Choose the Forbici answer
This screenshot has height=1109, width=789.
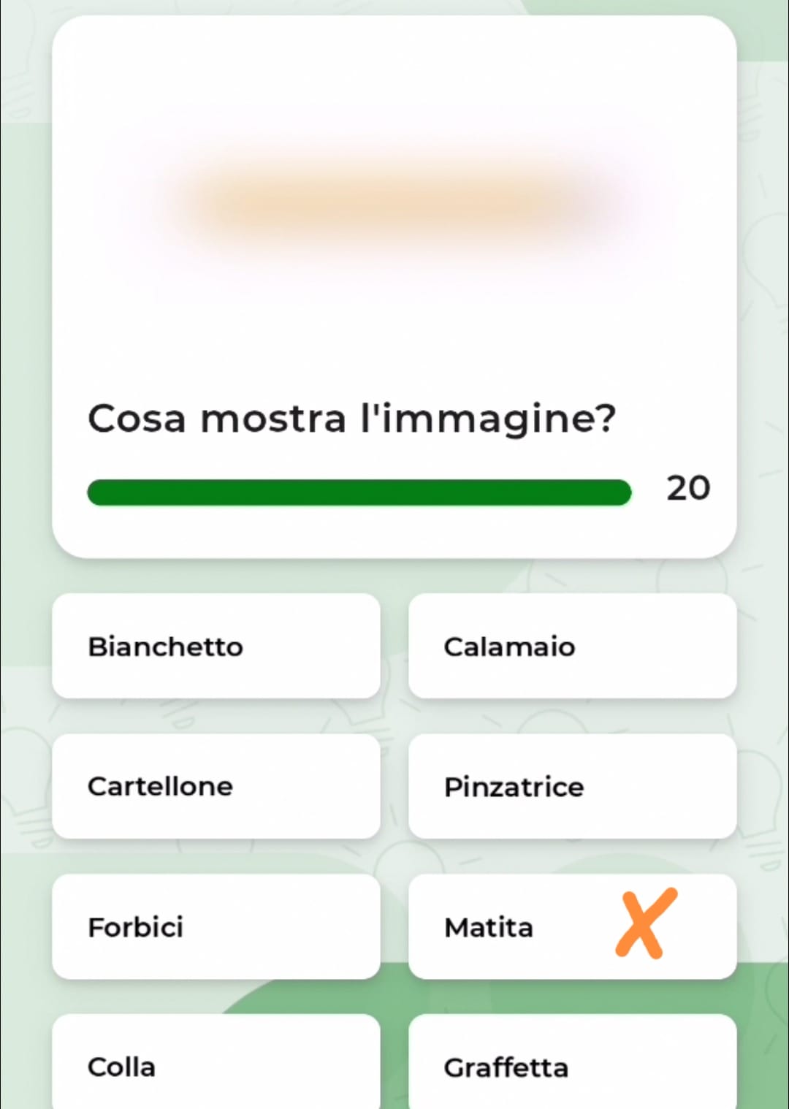(216, 926)
